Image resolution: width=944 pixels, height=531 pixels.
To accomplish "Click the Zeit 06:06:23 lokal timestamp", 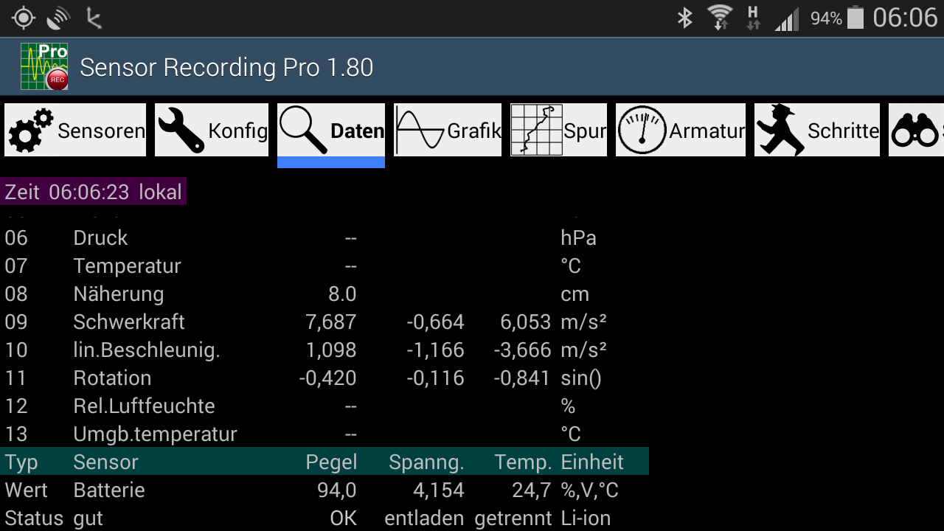I will coord(94,191).
